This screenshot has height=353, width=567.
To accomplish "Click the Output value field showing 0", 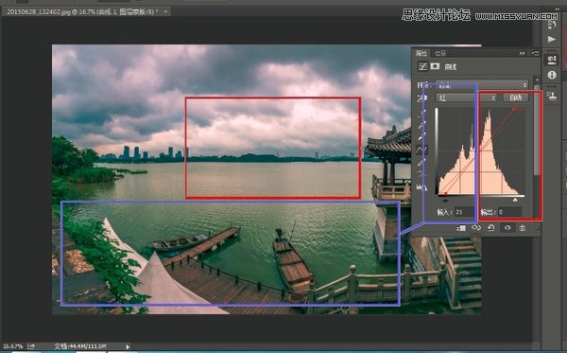I will tap(509, 212).
